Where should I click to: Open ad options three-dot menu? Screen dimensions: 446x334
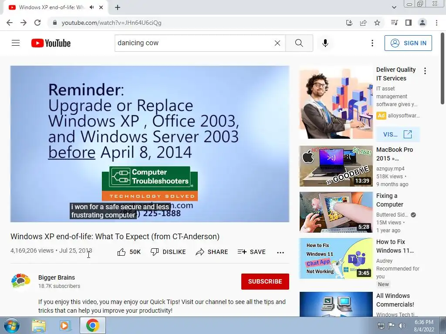pyautogui.click(x=425, y=71)
